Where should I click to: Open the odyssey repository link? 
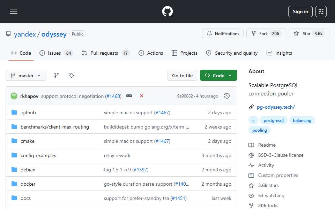coord(54,34)
